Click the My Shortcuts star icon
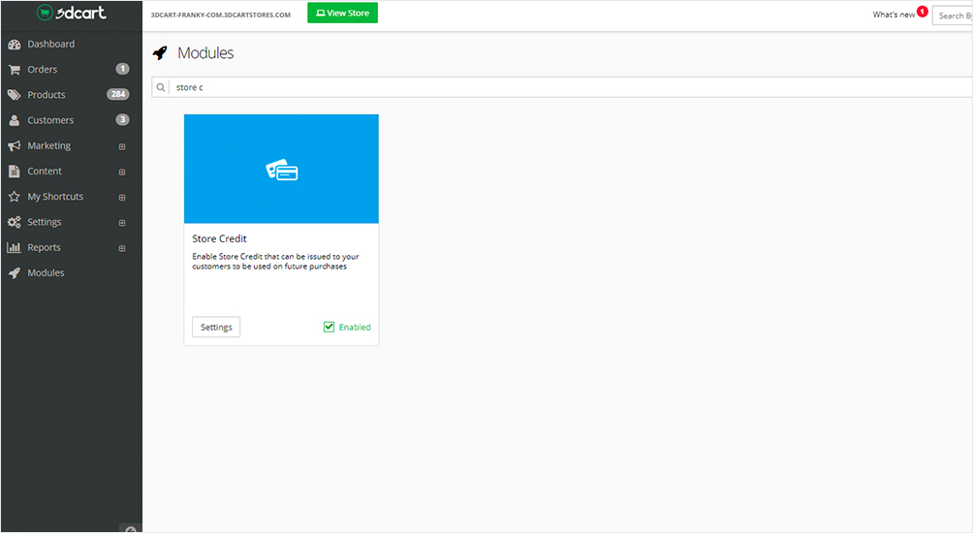This screenshot has height=533, width=973. tap(14, 197)
